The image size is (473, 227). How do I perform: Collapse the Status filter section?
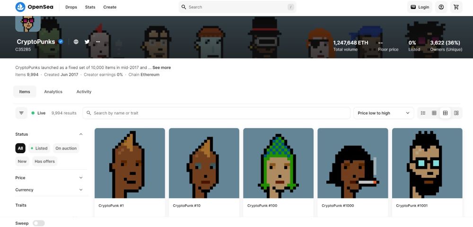pos(81,134)
